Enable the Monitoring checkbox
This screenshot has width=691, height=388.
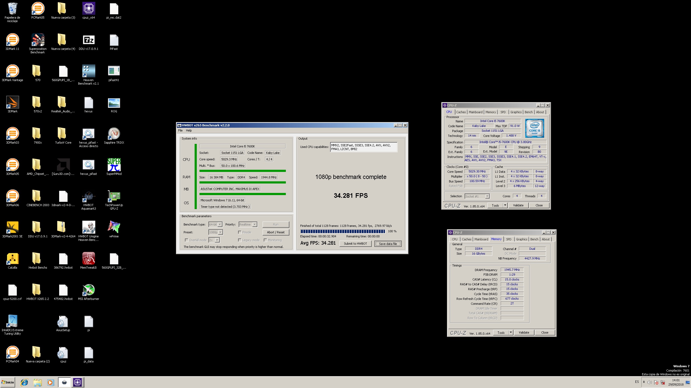265,240
